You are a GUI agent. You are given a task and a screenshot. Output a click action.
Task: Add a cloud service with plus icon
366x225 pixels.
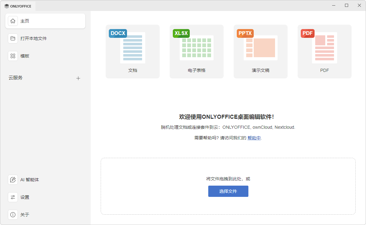[78, 78]
